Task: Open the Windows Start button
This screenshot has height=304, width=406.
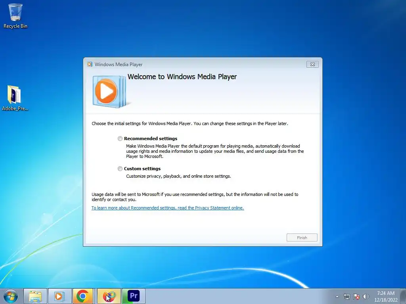Action: [x=11, y=296]
